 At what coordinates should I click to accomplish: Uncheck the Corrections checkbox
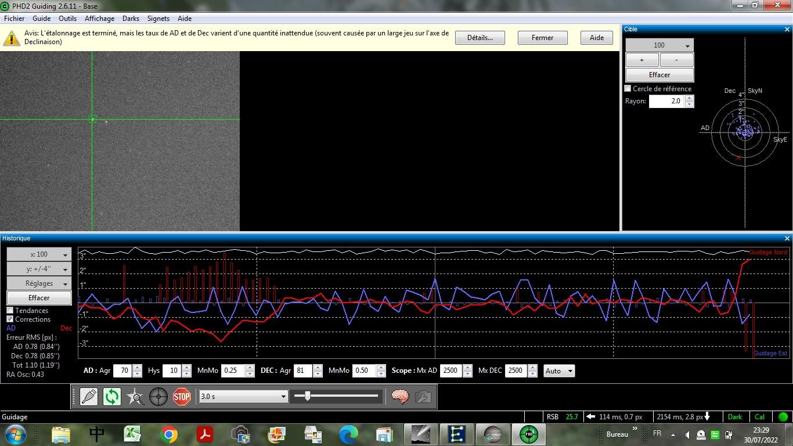pyautogui.click(x=10, y=319)
